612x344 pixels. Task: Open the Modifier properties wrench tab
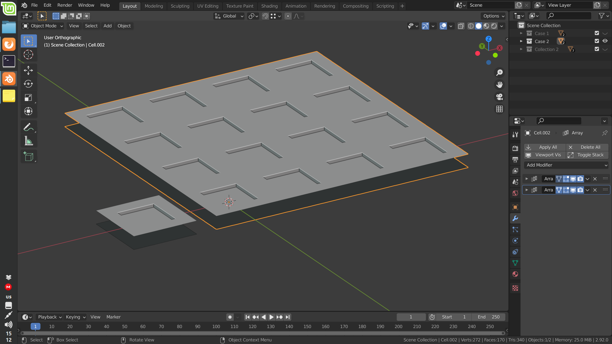pos(515,219)
